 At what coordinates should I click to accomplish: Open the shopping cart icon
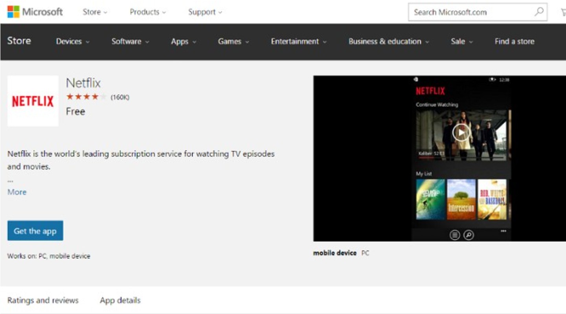(x=563, y=12)
